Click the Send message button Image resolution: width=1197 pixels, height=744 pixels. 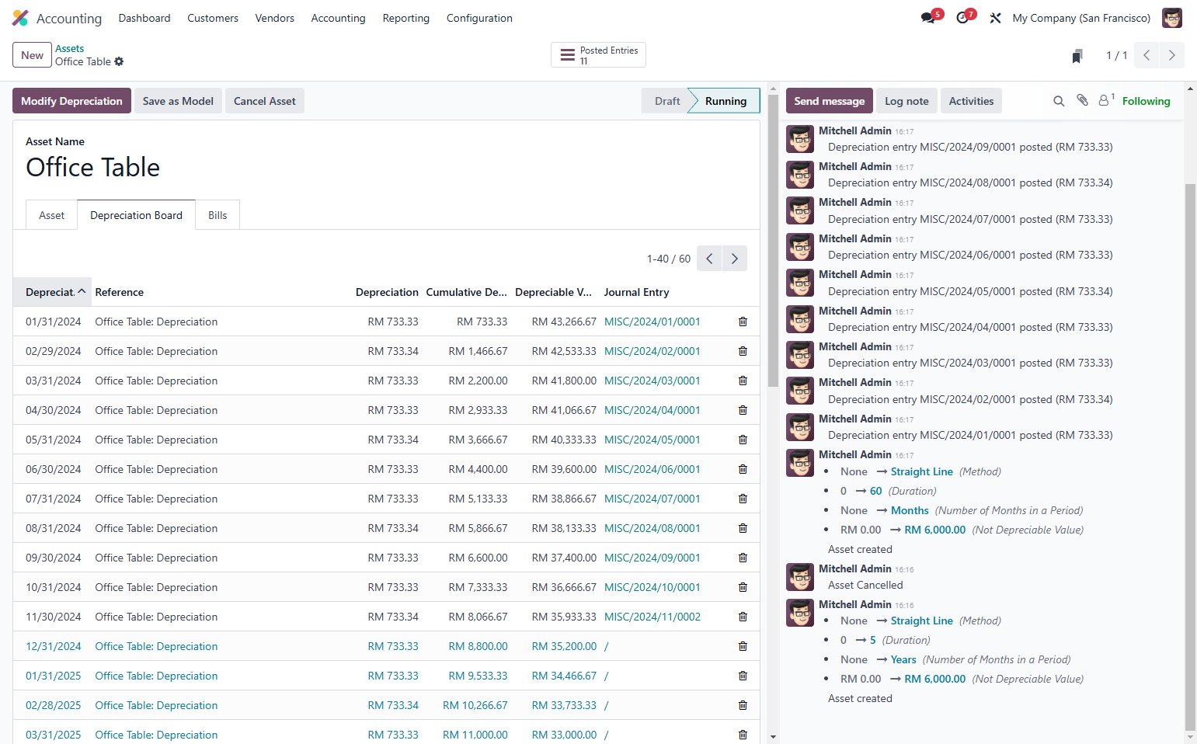pyautogui.click(x=829, y=101)
